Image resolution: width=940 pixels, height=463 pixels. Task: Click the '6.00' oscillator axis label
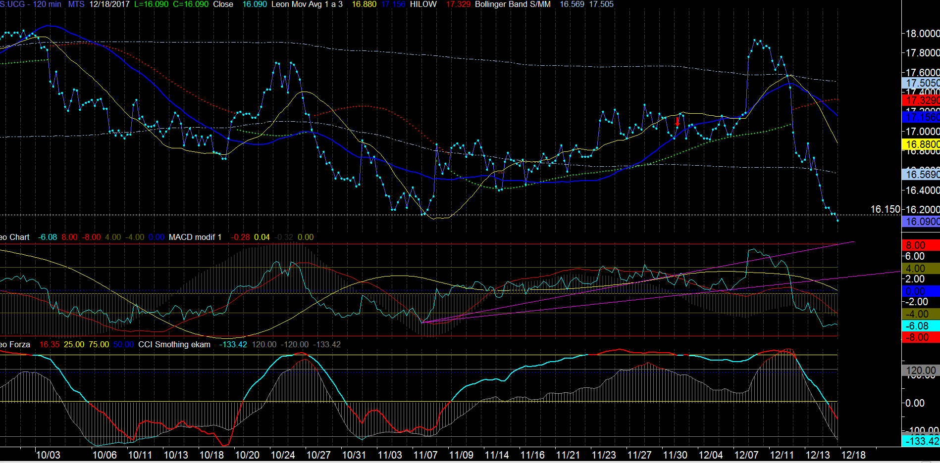point(915,256)
